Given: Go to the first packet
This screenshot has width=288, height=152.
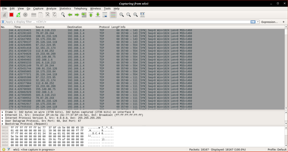Looking at the screenshot, I should pos(91,15).
